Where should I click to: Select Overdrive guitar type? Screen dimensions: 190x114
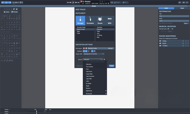(105, 27)
